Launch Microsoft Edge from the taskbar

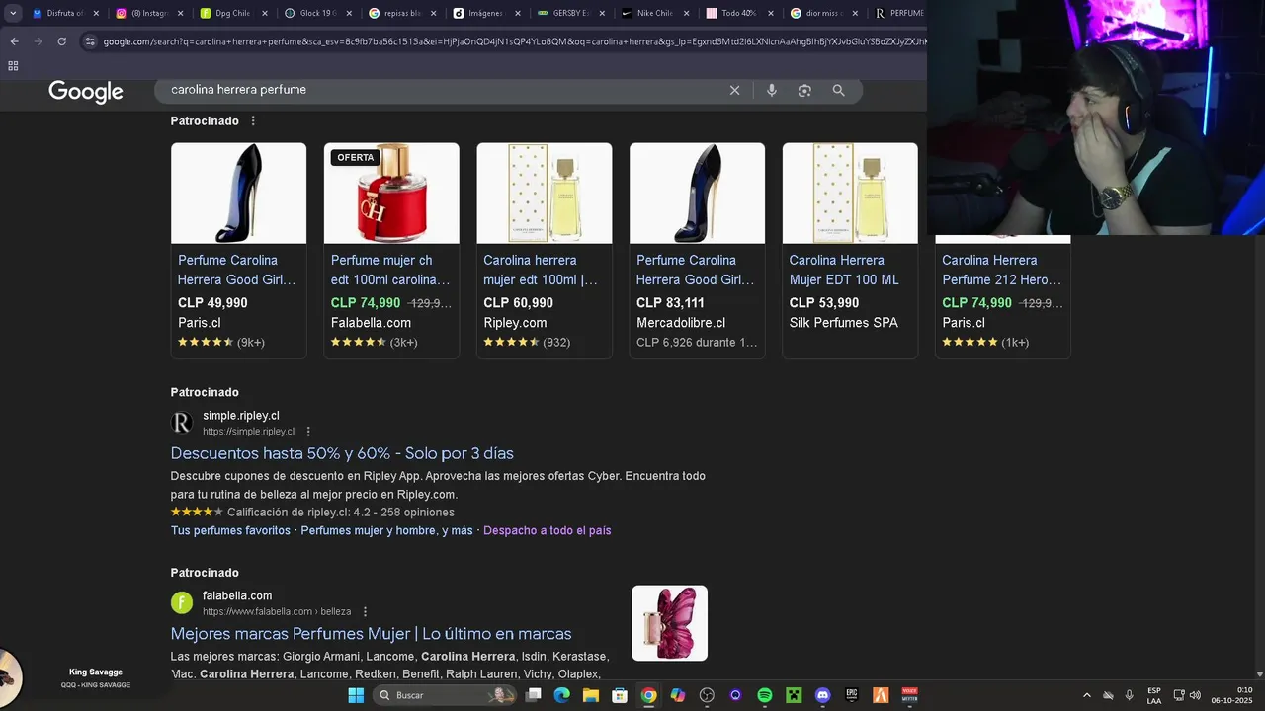point(562,695)
